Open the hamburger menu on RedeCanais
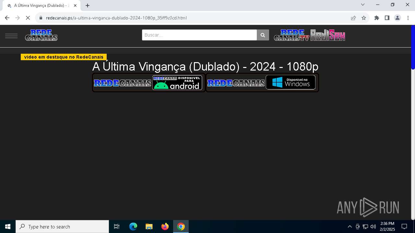The width and height of the screenshot is (415, 233). coord(11,36)
